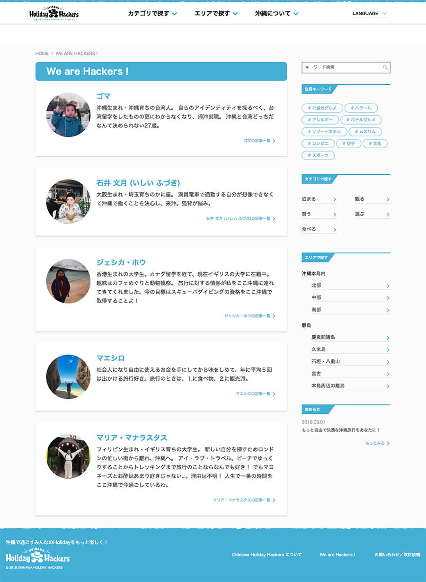The image size is (426, 582).
Task: Open the LANGUAGE selector
Action: 369,14
